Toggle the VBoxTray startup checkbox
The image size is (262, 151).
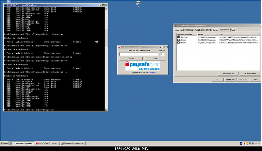tap(178, 37)
